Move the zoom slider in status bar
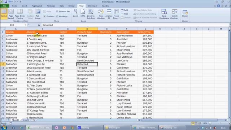This screenshot has width=231, height=130. click(x=220, y=123)
